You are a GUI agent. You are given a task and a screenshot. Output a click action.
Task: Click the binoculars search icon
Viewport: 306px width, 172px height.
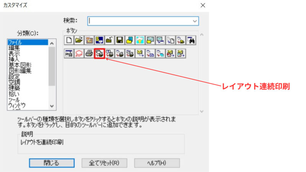191,40
